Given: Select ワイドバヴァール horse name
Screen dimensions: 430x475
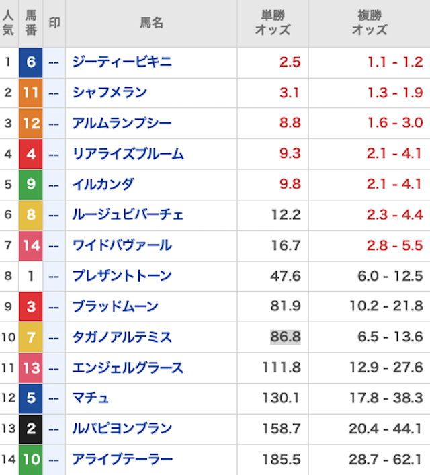Looking at the screenshot, I should point(122,245).
